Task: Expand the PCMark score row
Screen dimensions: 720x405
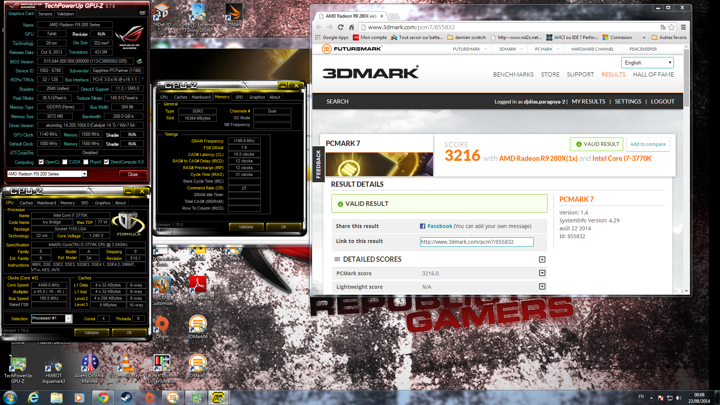Action: pyautogui.click(x=542, y=273)
